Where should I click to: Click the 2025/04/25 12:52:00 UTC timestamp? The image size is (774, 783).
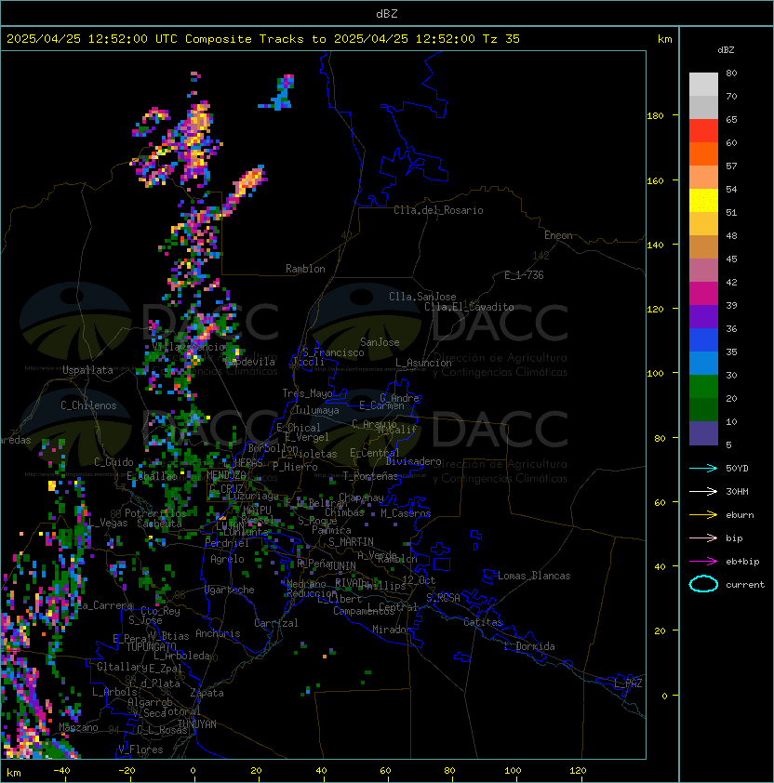pyautogui.click(x=91, y=39)
